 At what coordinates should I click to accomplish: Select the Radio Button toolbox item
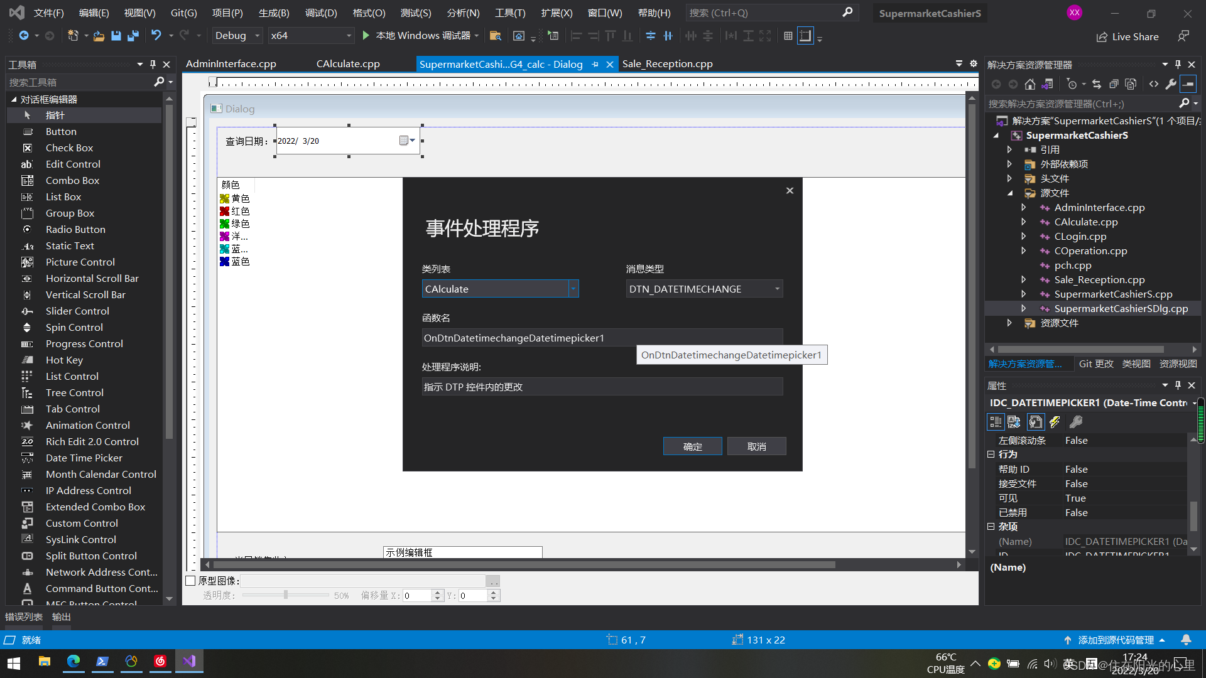pyautogui.click(x=75, y=229)
